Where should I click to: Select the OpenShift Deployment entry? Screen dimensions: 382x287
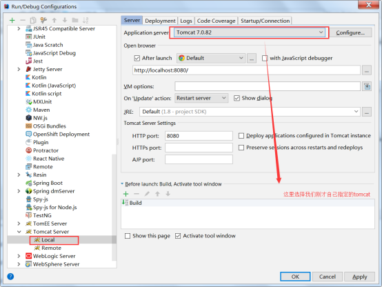(x=61, y=134)
